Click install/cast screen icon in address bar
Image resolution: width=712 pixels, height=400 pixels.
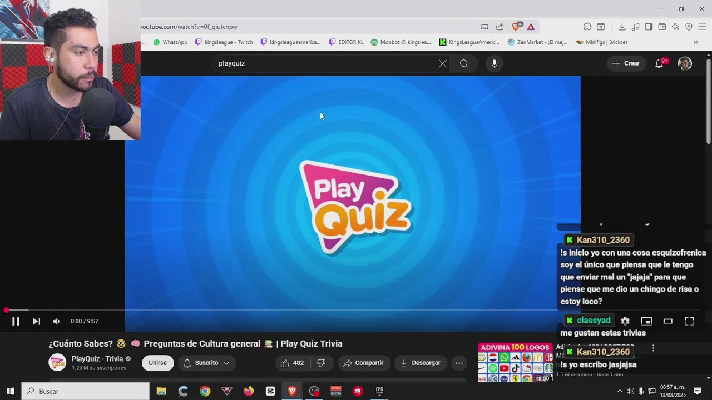[x=484, y=27]
